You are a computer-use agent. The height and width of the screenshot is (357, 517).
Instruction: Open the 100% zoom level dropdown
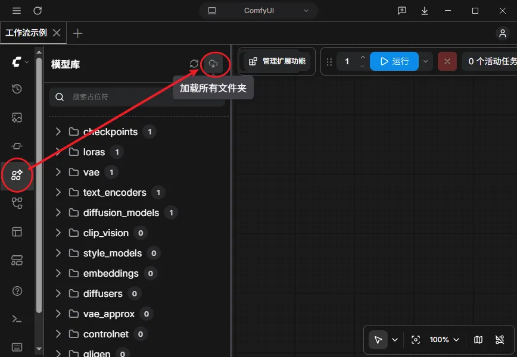444,340
